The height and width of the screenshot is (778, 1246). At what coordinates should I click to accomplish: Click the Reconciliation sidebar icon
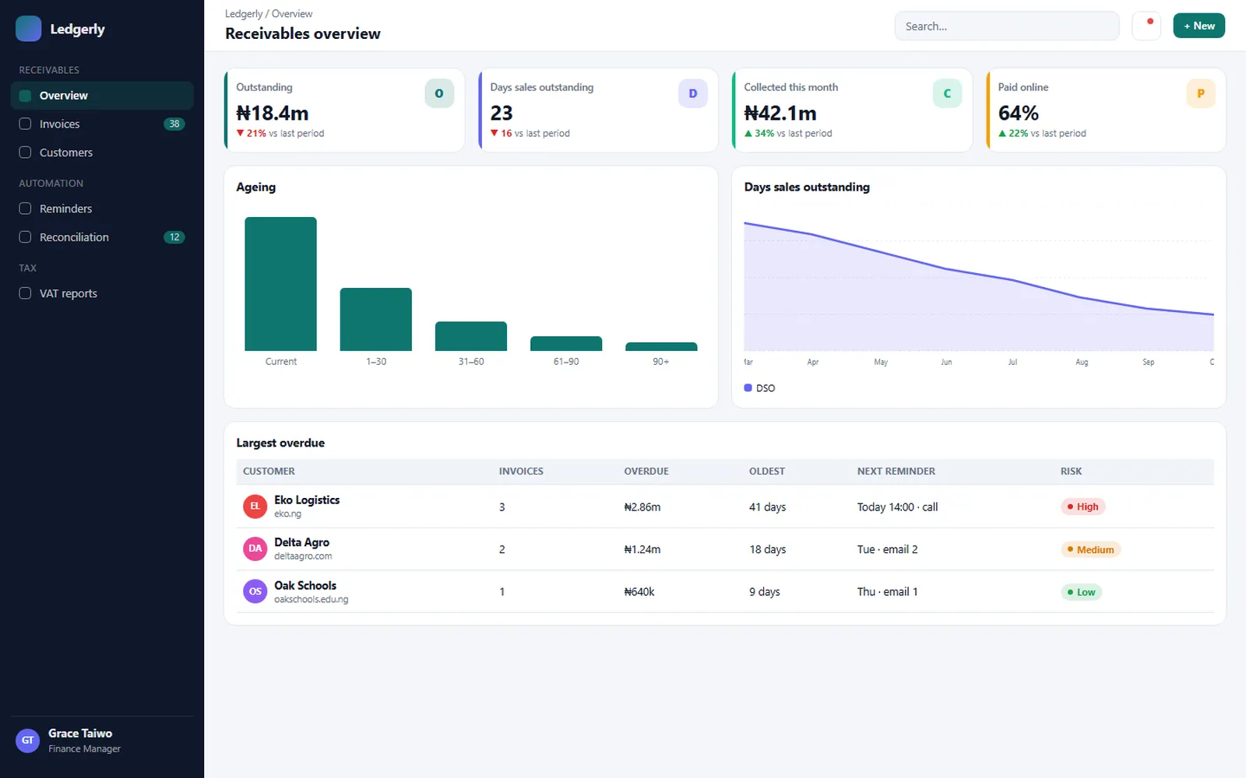click(x=25, y=237)
